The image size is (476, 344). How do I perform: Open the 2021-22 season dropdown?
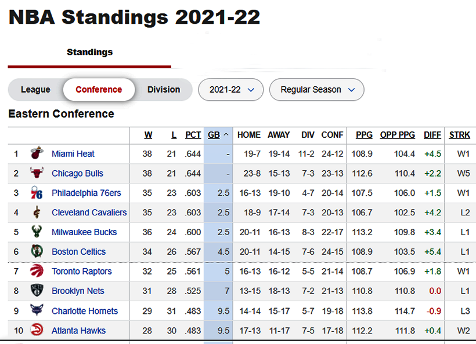231,90
